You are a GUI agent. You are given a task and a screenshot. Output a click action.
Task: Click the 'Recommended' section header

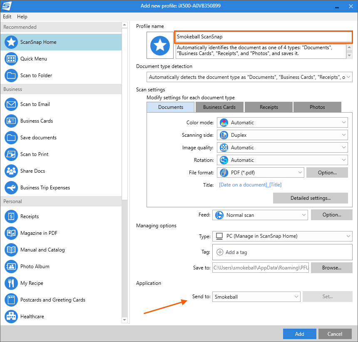tap(61, 27)
